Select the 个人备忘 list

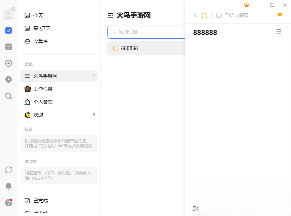click(59, 102)
